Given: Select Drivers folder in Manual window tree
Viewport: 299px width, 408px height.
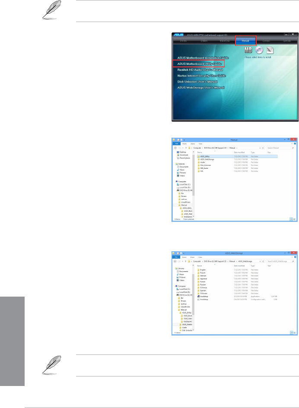Looking at the screenshot, I should pyautogui.click(x=182, y=196).
